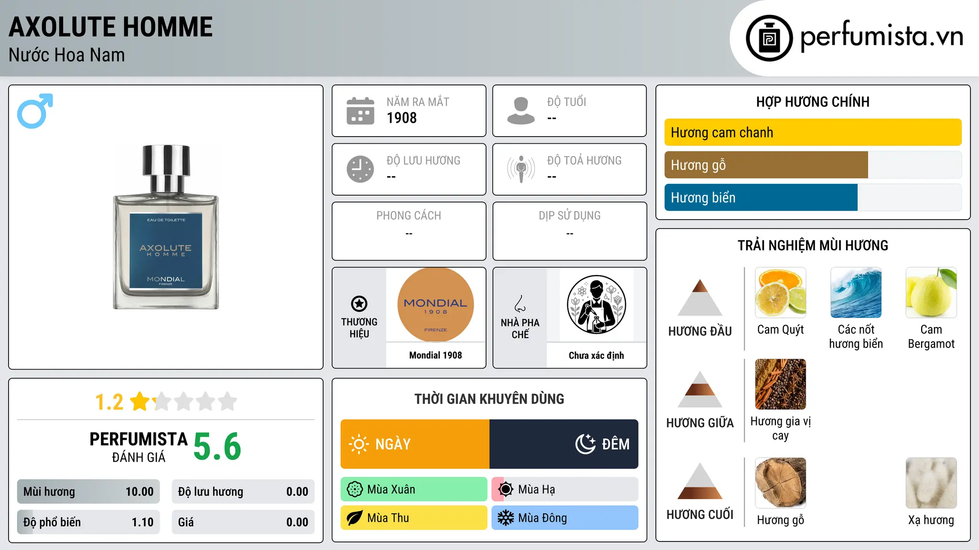Open the Mondial 1908 brand name link
979x550 pixels.
point(435,355)
